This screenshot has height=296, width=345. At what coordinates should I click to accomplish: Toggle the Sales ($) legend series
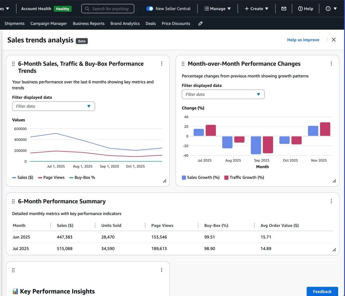23,178
